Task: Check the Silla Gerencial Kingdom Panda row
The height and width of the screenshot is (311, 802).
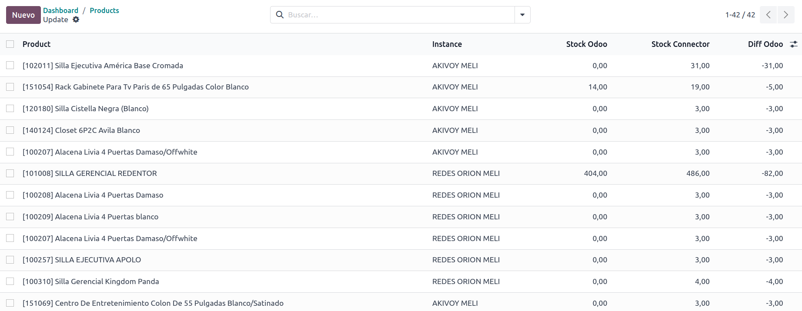Action: point(10,281)
